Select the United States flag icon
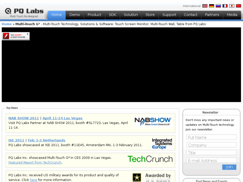 coord(205,6)
